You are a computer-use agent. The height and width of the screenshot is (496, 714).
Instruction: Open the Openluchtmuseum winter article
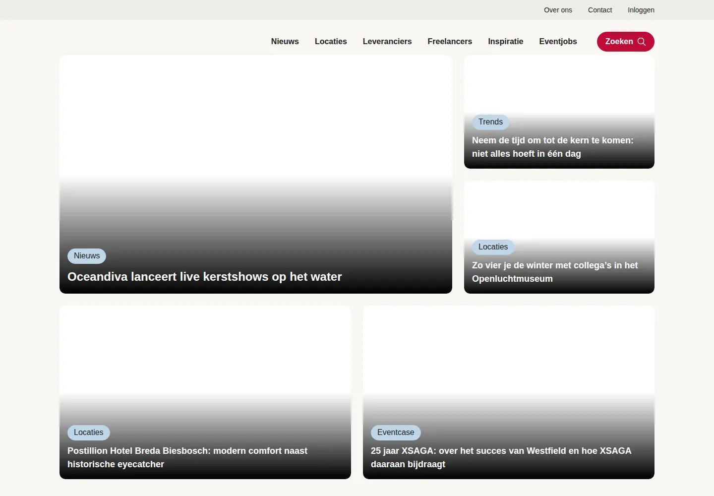tap(555, 272)
